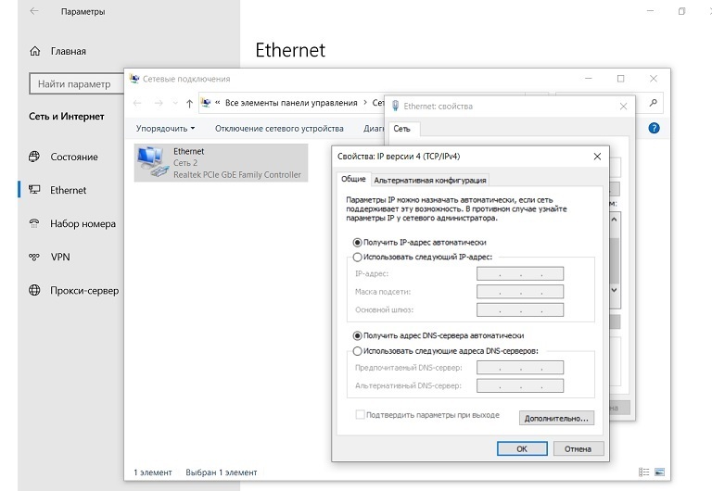Screen dimensions: 712x491
Task: Switch to 'Альтернативная конфигурация' tab
Action: tap(429, 180)
